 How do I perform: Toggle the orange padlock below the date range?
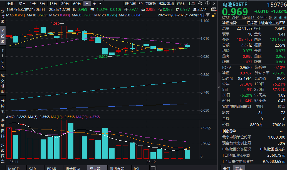213,15
